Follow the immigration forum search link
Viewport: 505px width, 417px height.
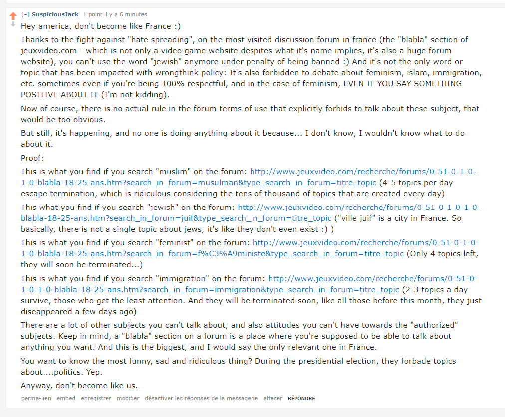[x=372, y=279]
